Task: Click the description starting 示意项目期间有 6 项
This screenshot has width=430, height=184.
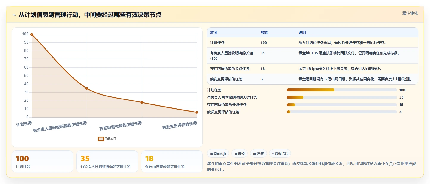Action: point(355,79)
